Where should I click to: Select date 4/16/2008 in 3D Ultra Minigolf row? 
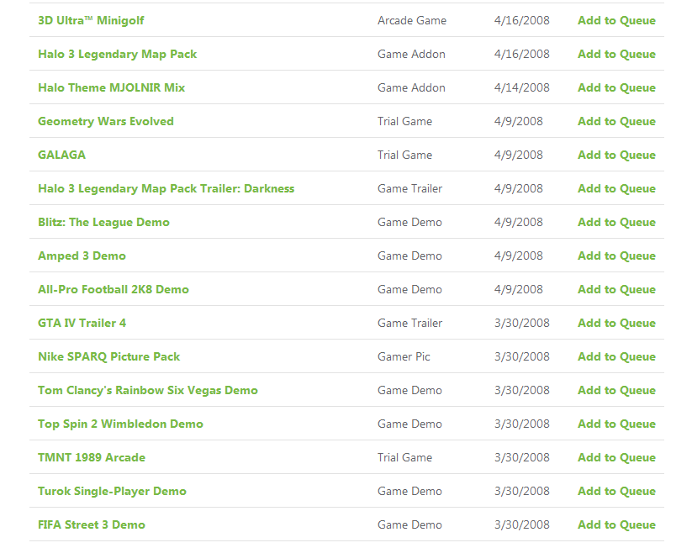[522, 21]
